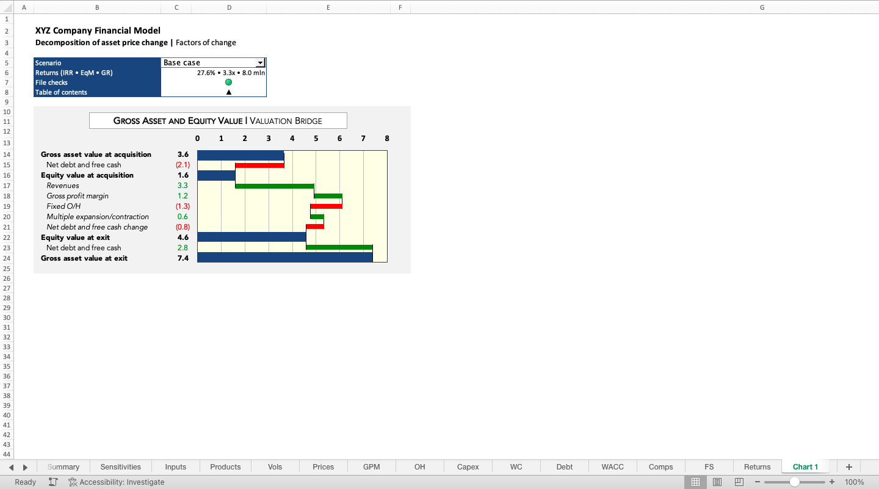Open the WC sheet tab
This screenshot has height=489, width=879.
click(516, 467)
